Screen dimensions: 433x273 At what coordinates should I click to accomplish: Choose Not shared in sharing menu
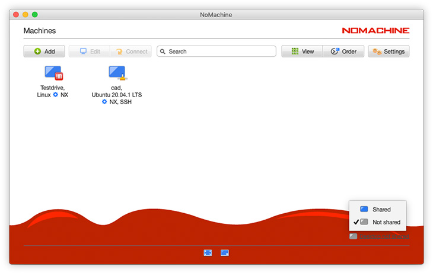pos(386,222)
